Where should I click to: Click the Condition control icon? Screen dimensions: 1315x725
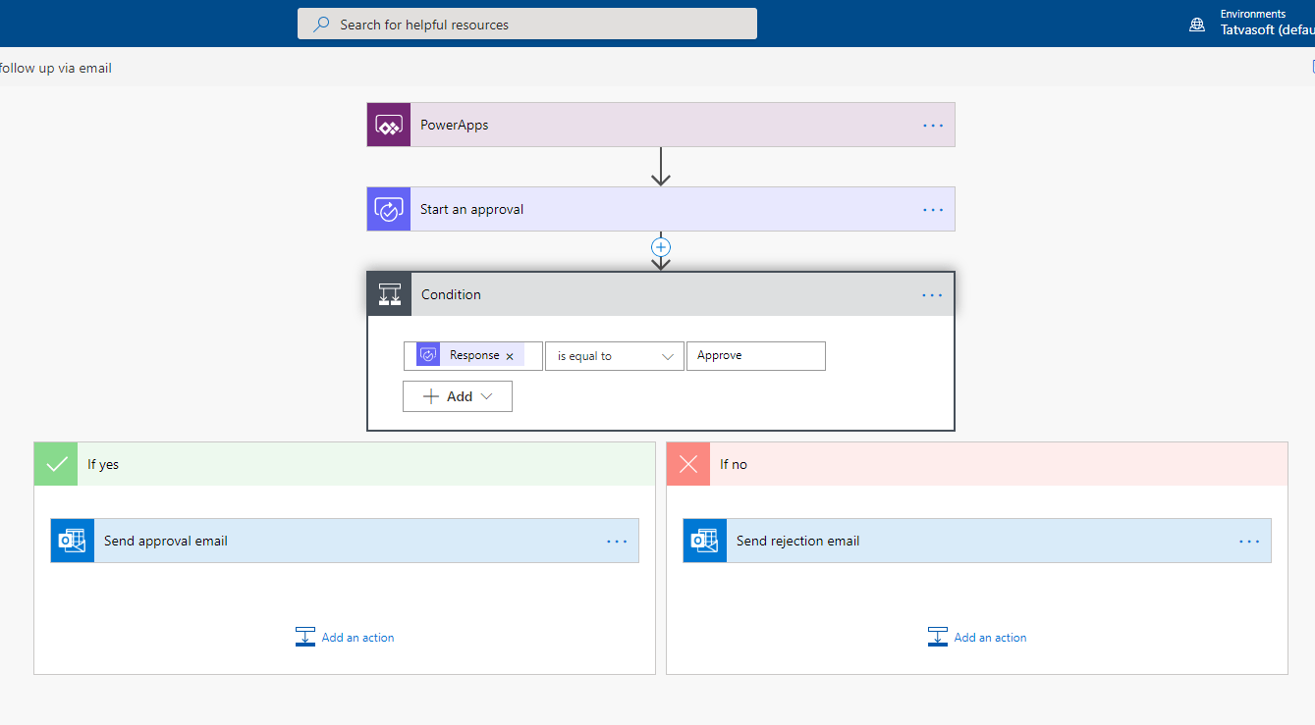(x=388, y=293)
